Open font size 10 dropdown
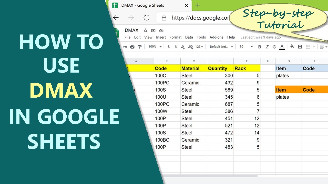The height and width of the screenshot is (184, 328). click(x=246, y=47)
